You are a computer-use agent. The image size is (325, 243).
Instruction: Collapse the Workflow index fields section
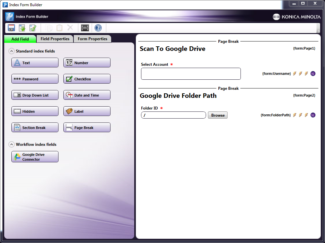click(x=11, y=145)
